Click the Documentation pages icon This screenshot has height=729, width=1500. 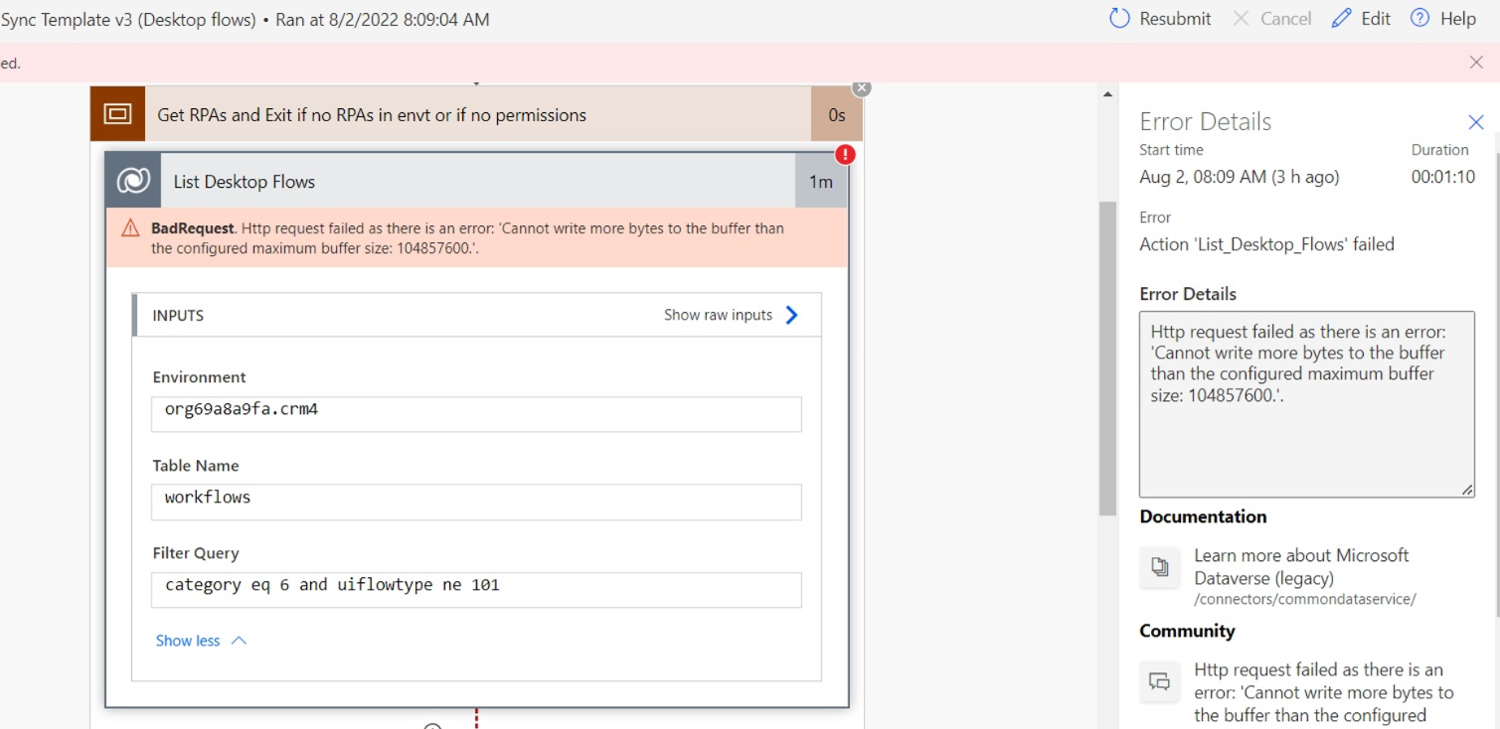[1159, 567]
